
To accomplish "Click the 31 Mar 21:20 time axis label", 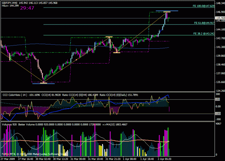I will 113,159.
